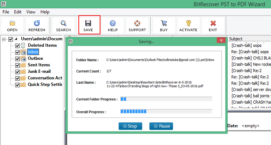The width and height of the screenshot is (271, 145).
Task: Select the Users\admin\Docum root item
Action: pos(42,39)
